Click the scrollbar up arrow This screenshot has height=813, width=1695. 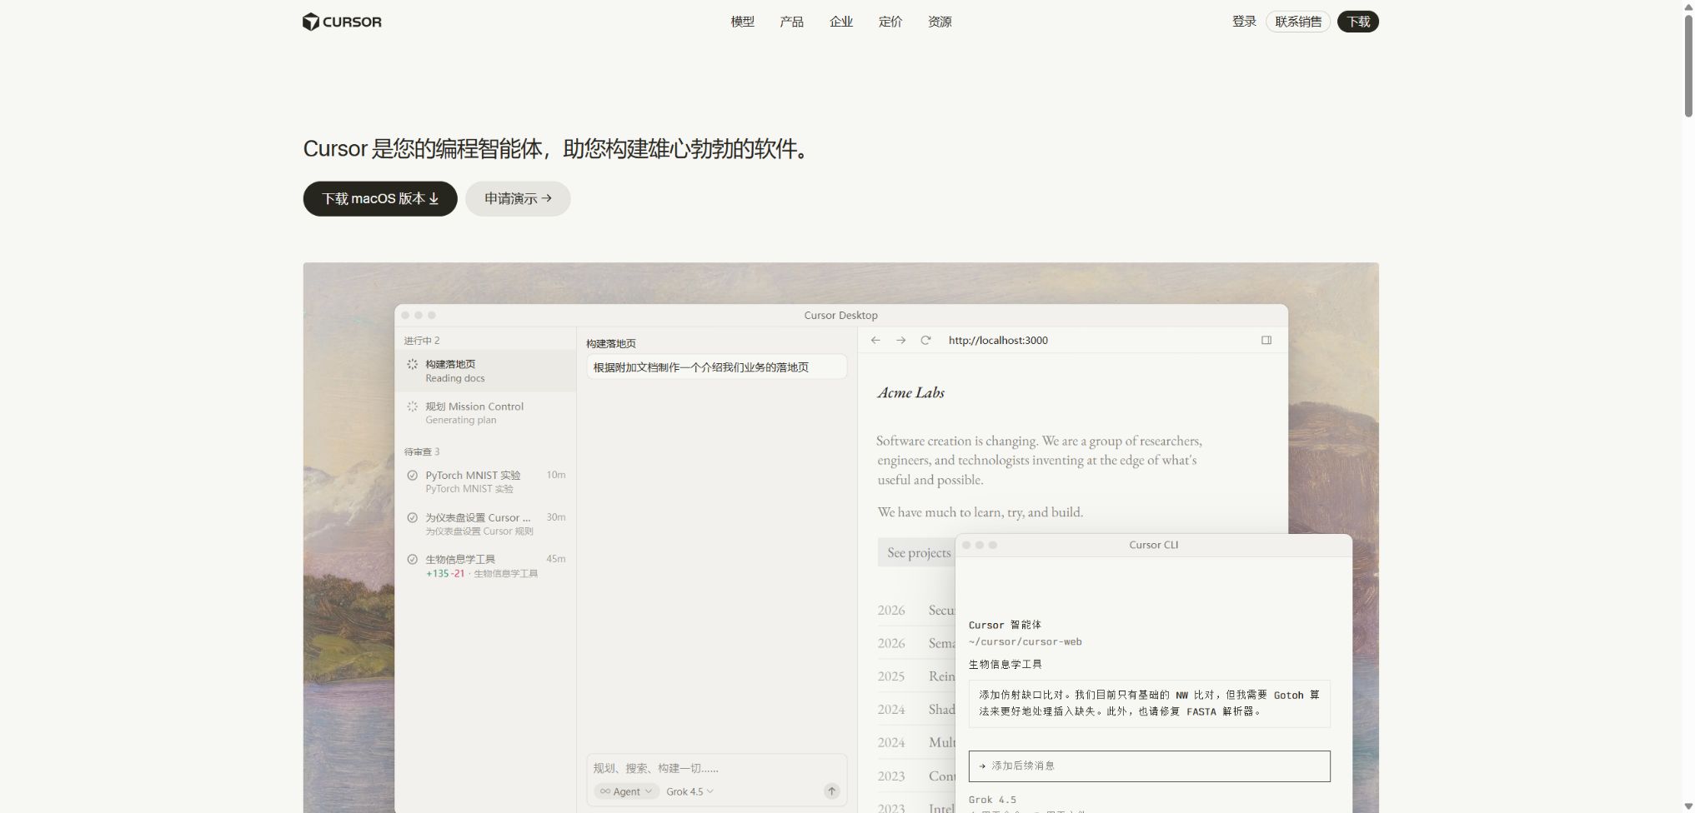tap(1688, 6)
